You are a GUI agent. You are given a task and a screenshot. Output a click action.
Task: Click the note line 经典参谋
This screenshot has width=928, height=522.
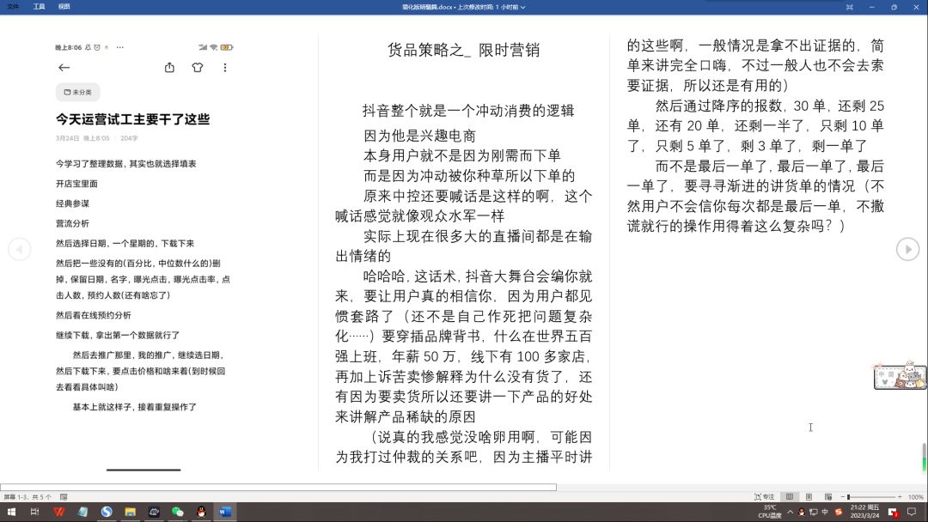(x=72, y=204)
